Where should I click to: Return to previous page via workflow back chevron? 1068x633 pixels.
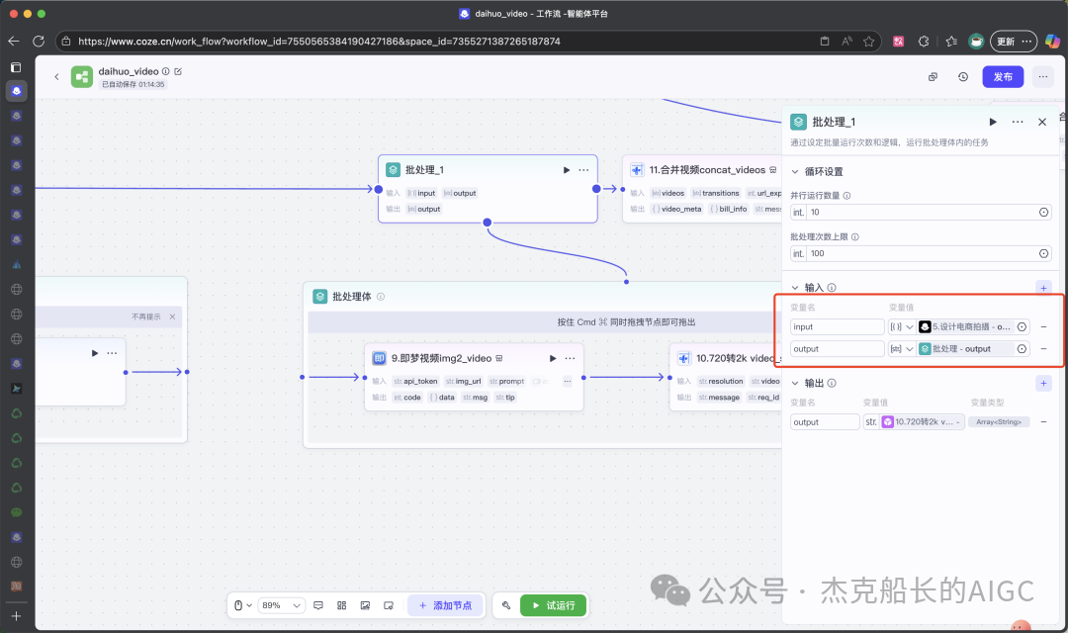[56, 76]
